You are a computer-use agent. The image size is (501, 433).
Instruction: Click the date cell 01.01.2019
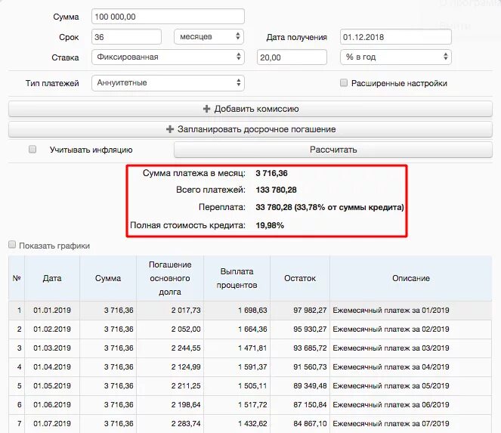click(52, 311)
